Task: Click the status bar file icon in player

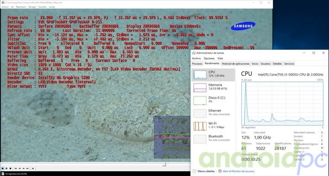Action: tap(3, 174)
